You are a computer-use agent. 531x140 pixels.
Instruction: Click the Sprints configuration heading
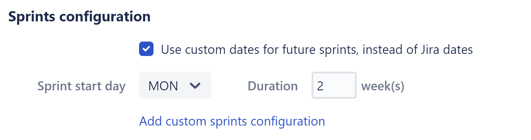point(79,17)
